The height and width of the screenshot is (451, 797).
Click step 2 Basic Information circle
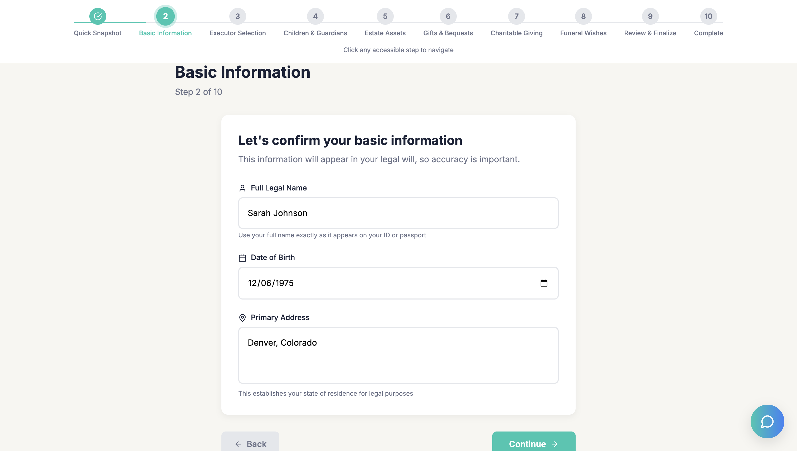[165, 16]
